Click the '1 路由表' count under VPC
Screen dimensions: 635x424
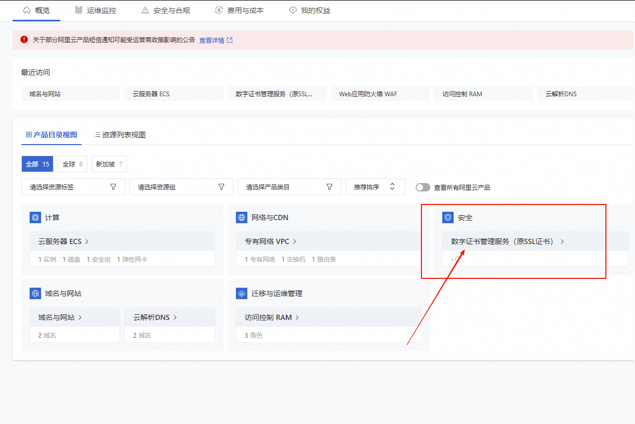[x=324, y=259]
